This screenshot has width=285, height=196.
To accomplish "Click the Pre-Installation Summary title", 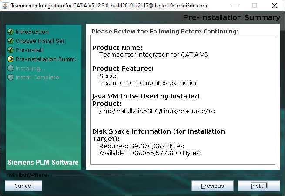I will [x=231, y=18].
